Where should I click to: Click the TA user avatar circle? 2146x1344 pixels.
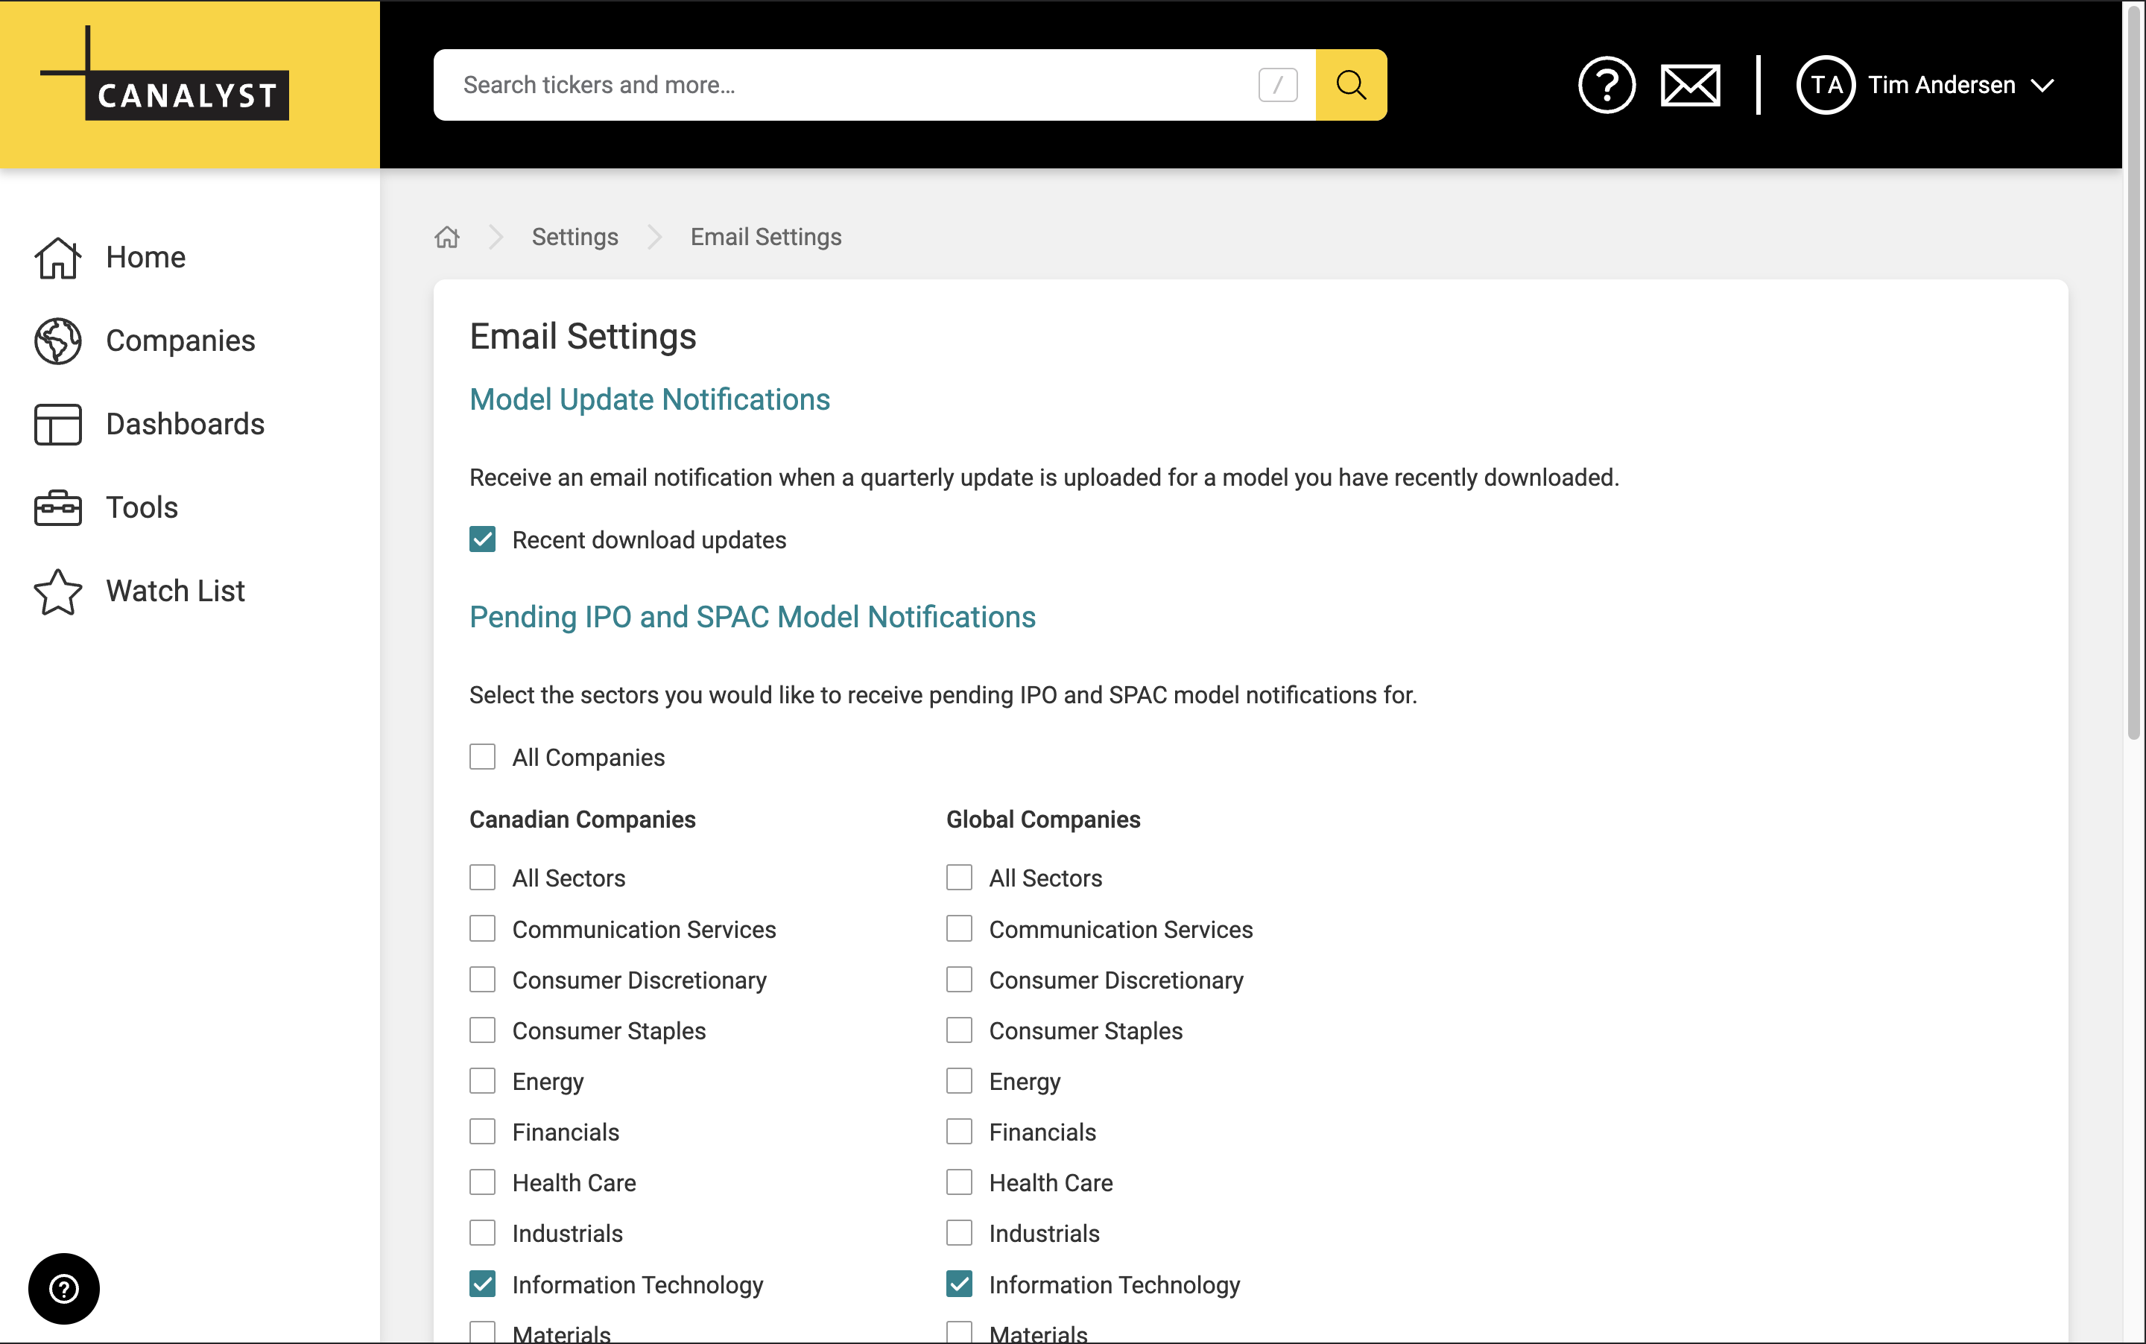1825,84
